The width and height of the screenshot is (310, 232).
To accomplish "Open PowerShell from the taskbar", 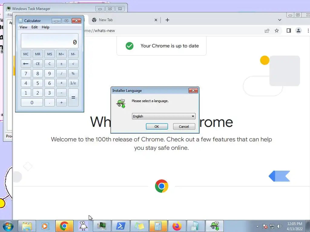I will tap(120, 226).
